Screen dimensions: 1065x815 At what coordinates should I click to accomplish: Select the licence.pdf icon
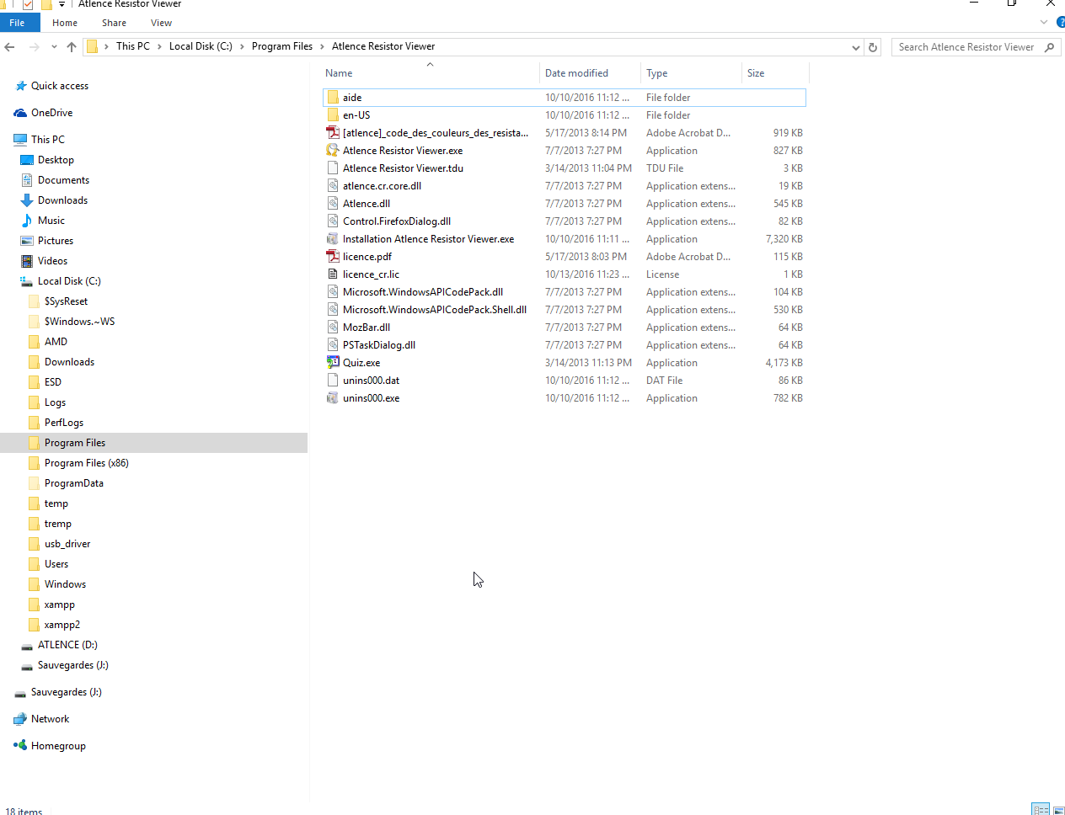pyautogui.click(x=333, y=257)
